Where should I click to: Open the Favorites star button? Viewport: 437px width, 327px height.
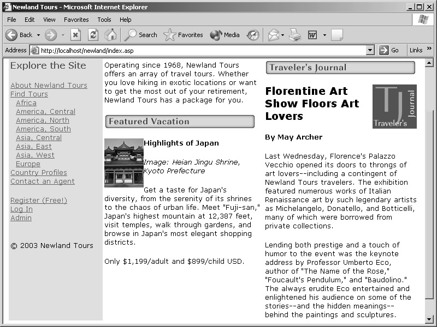(183, 35)
